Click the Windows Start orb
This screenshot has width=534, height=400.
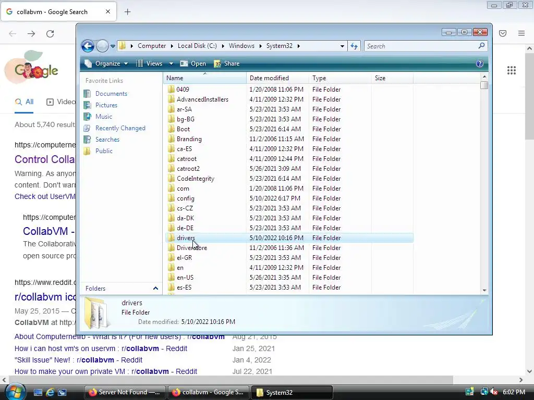pyautogui.click(x=14, y=392)
